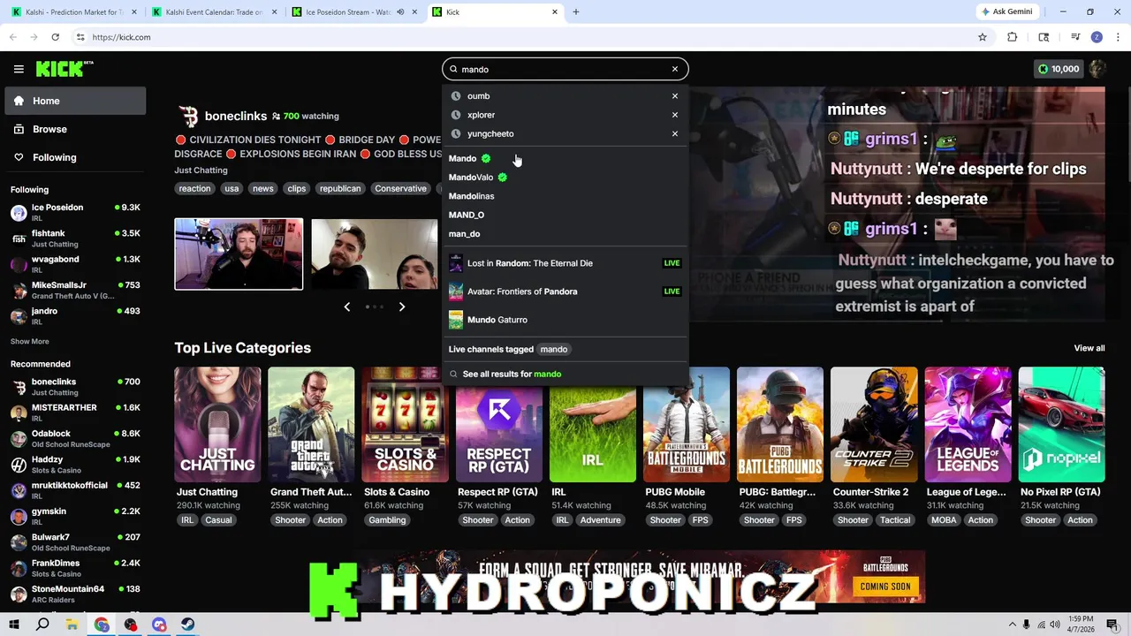
Task: Go to Browse in sidebar
Action: tap(76, 129)
